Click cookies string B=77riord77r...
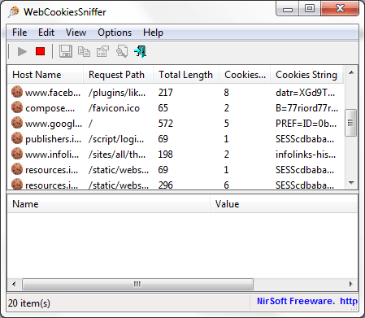 (306, 108)
